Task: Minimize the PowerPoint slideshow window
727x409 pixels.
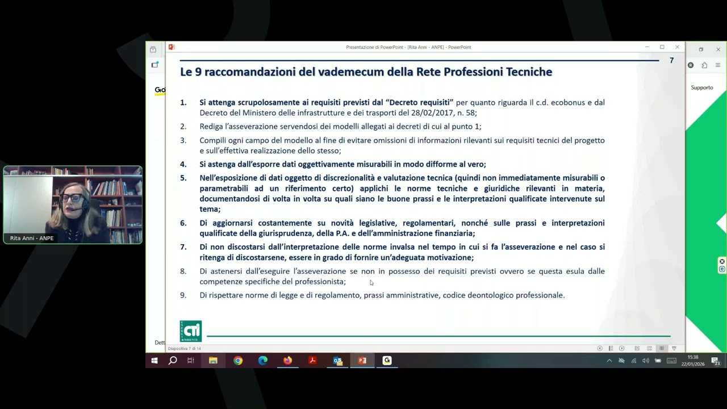Action: point(647,47)
